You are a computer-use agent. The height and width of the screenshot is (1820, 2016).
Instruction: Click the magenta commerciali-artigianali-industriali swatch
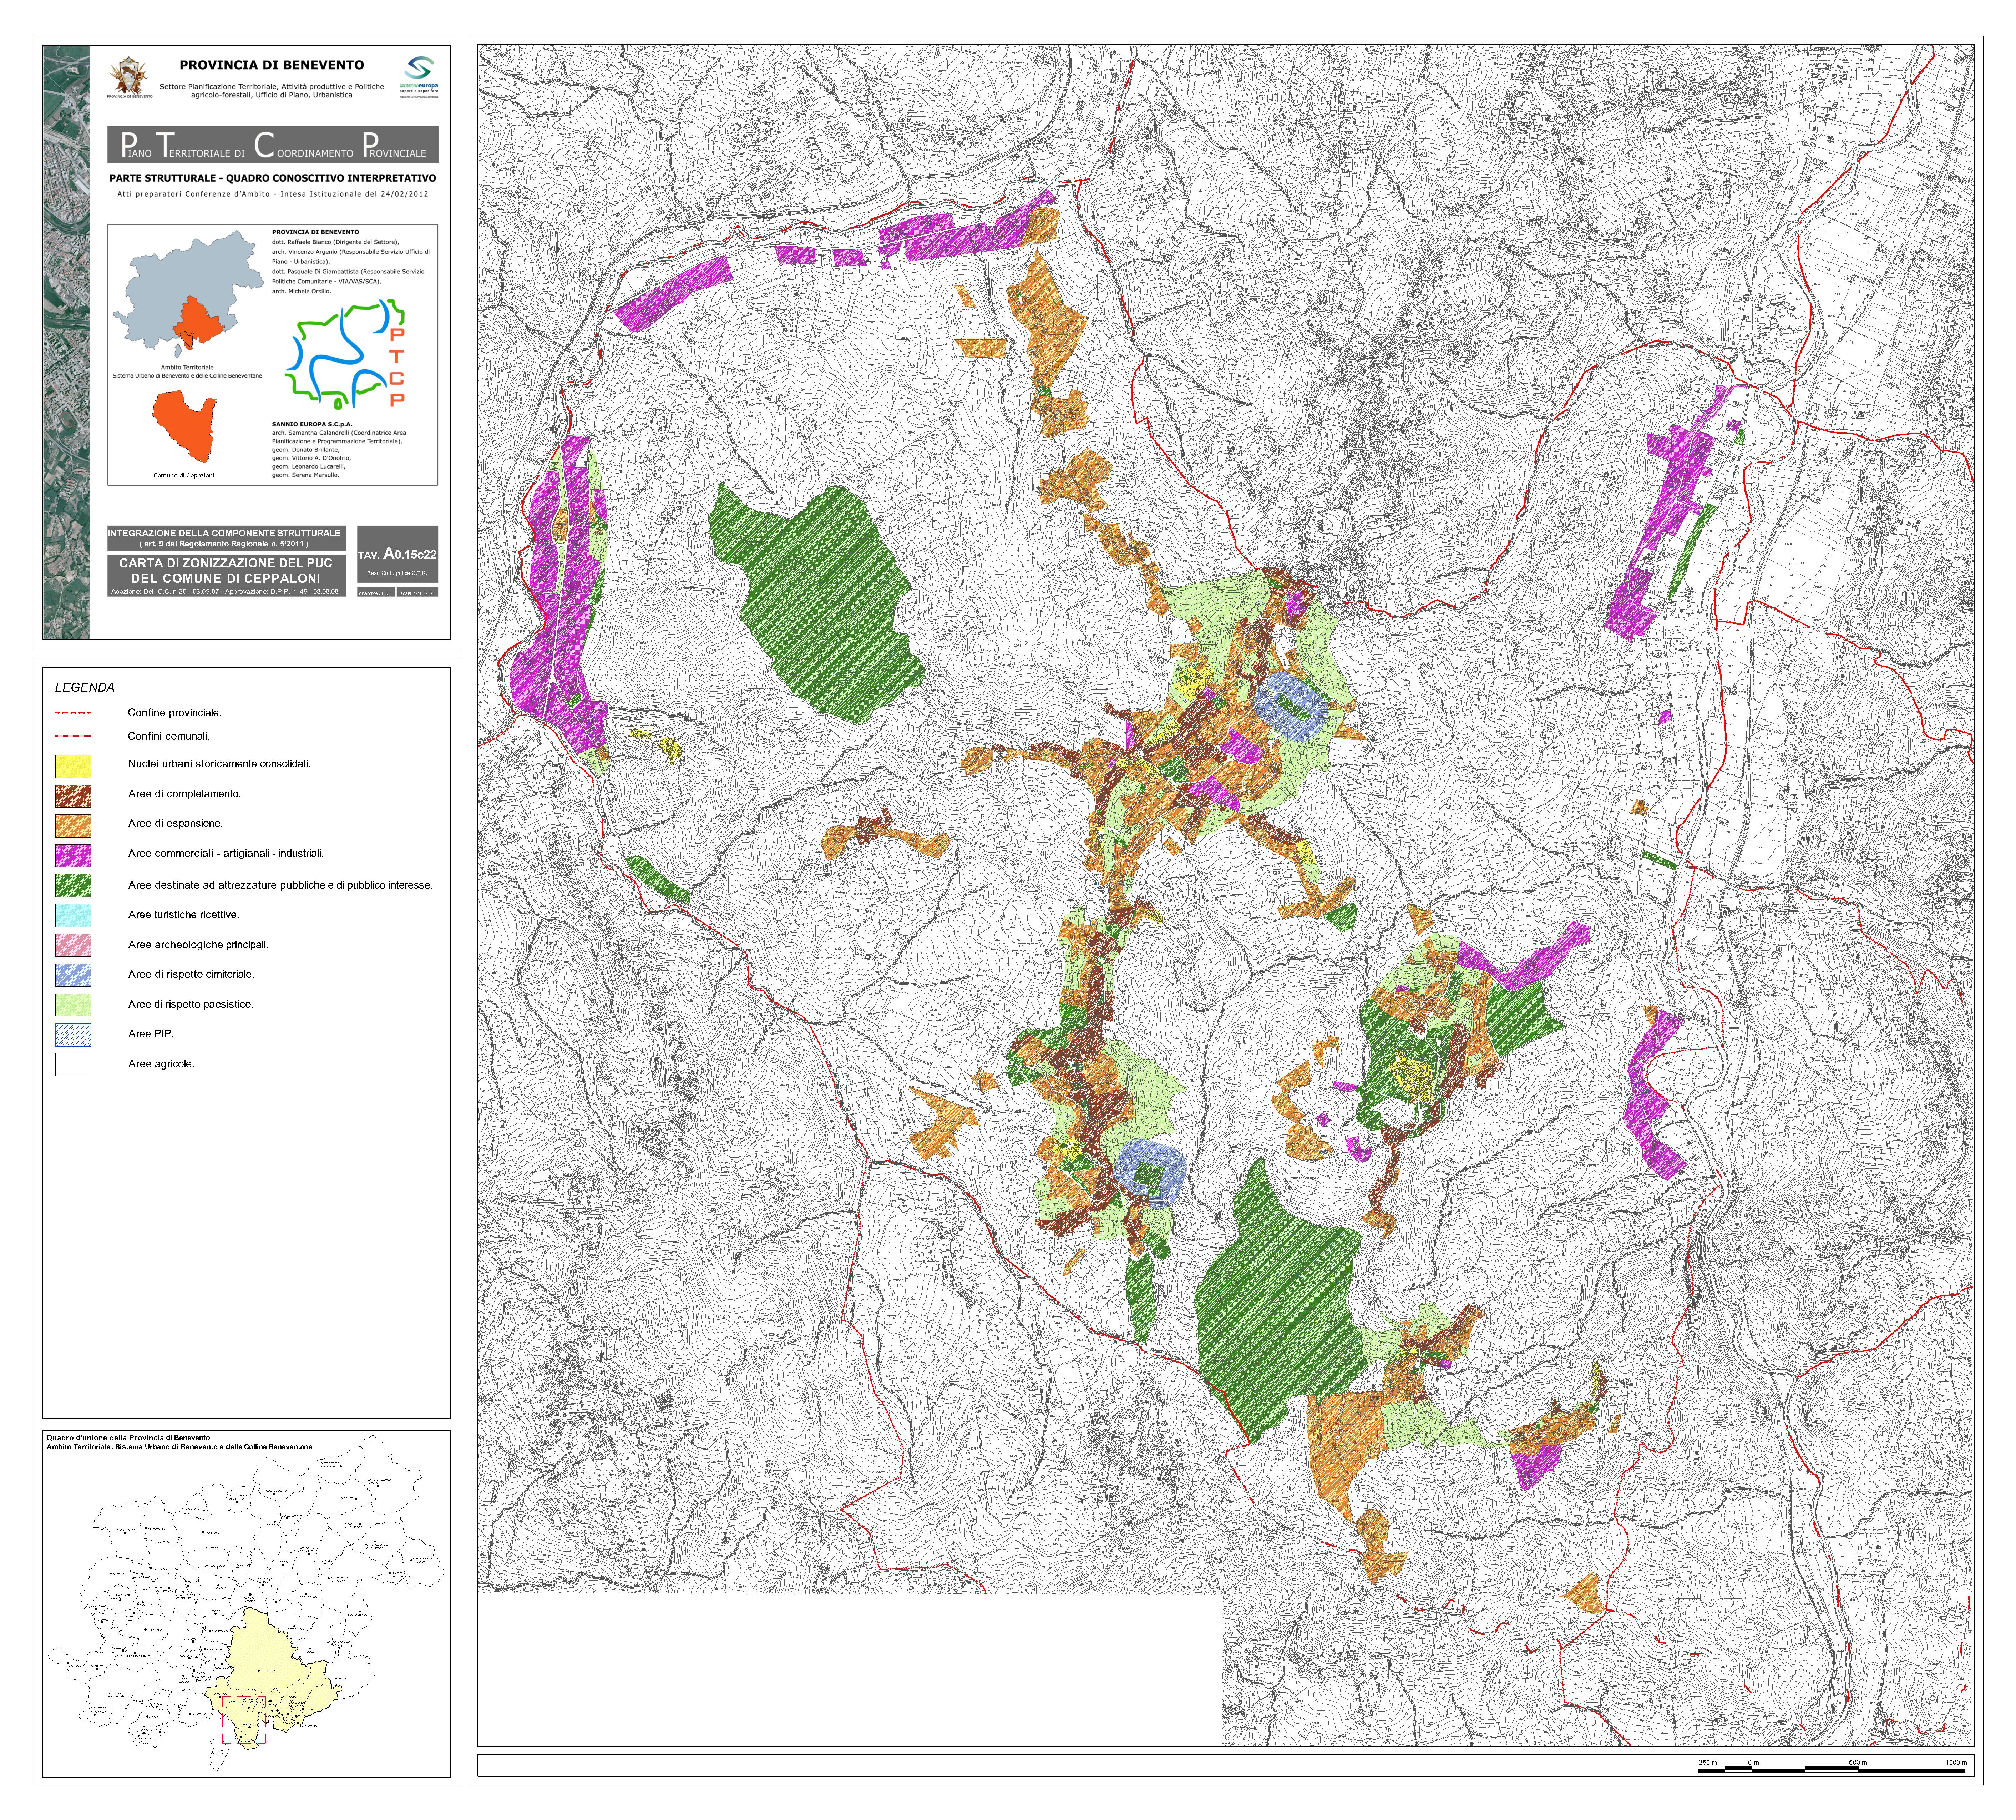[73, 856]
